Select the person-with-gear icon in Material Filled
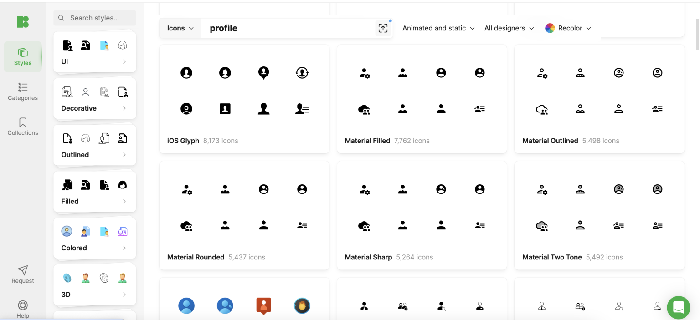 (x=364, y=72)
